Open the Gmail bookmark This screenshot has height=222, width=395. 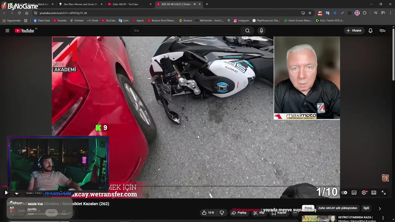[92, 21]
